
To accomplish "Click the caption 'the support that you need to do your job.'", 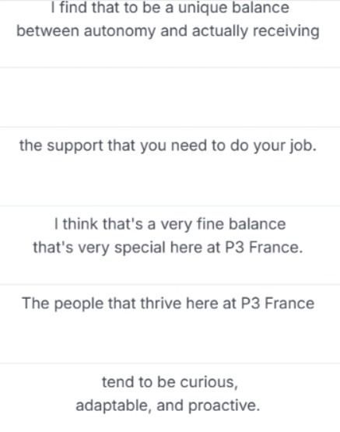I will pyautogui.click(x=168, y=146).
